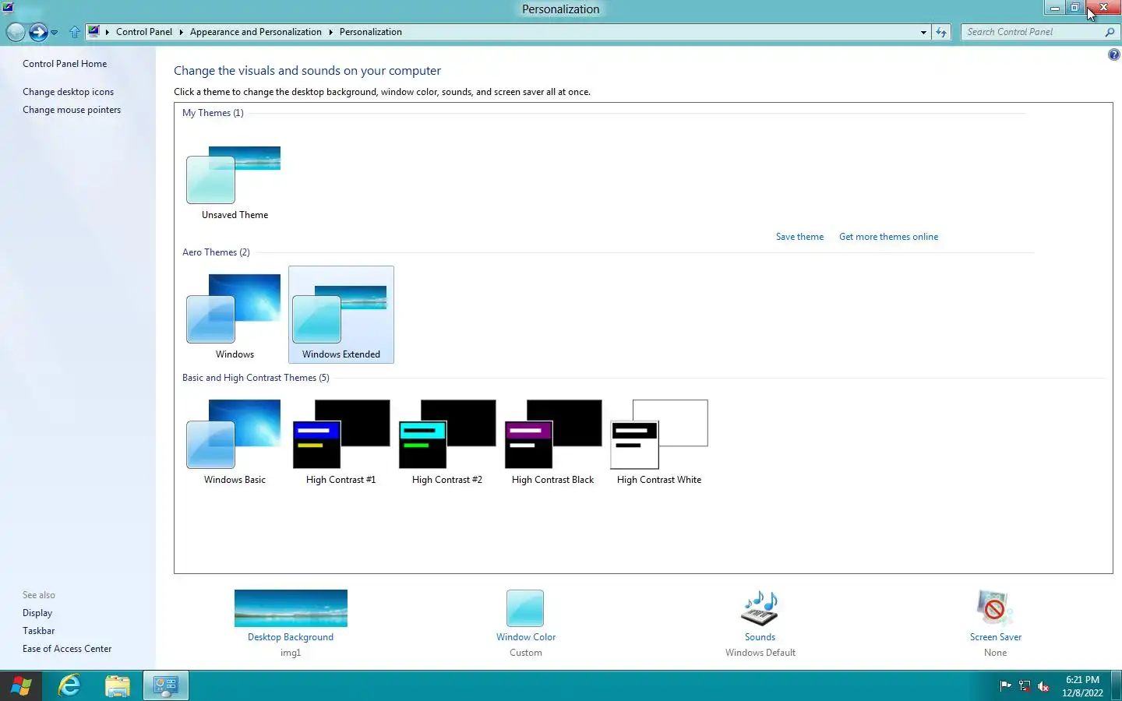1122x701 pixels.
Task: Click the network tray icon
Action: coord(1025,686)
